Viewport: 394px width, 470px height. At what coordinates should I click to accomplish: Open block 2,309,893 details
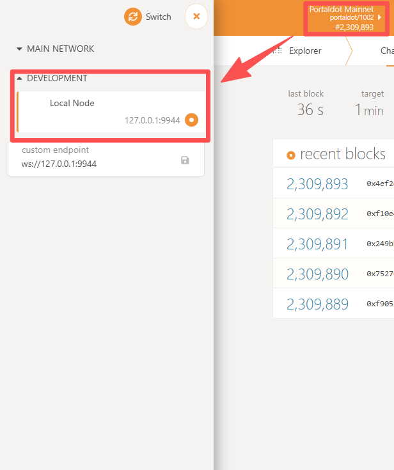[317, 184]
